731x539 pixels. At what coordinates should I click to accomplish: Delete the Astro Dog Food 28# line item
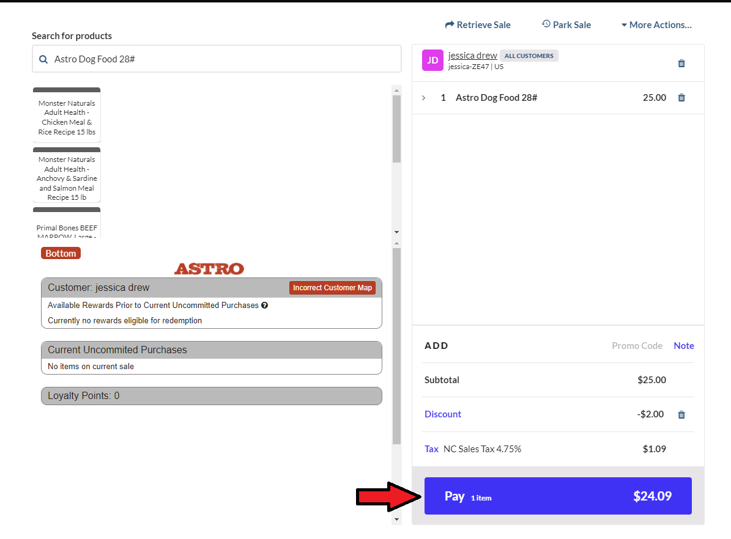(681, 98)
